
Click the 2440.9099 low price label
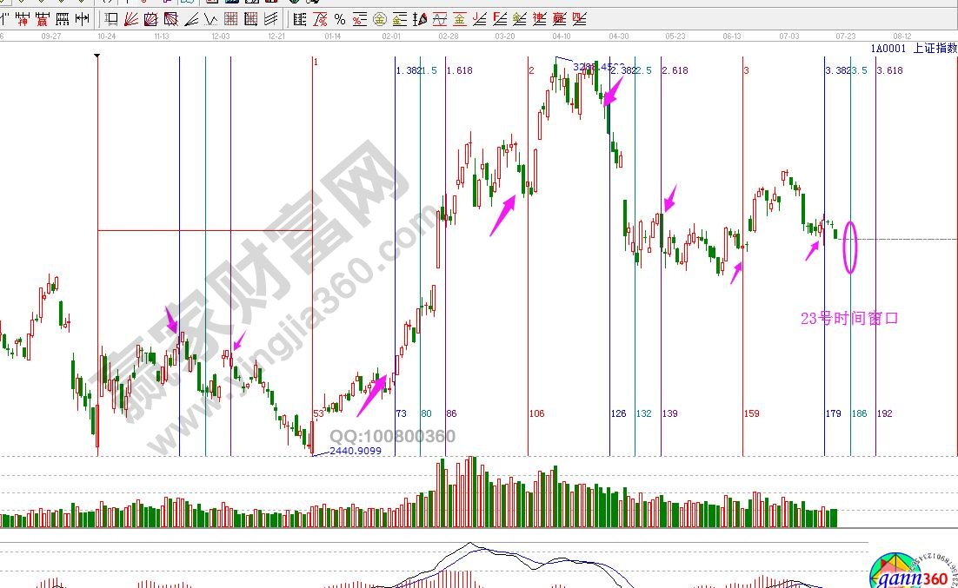click(x=356, y=451)
